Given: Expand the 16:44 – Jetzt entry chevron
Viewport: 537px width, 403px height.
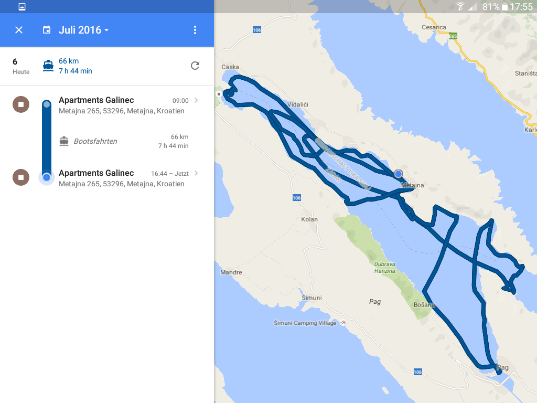Looking at the screenshot, I should tap(196, 173).
